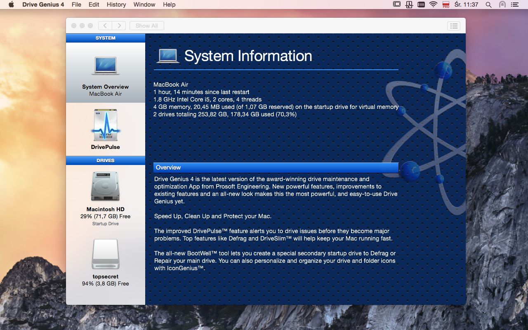Click 'Speed Up, Clean Up and Protect your Mac.' text
The height and width of the screenshot is (330, 528).
(x=213, y=216)
